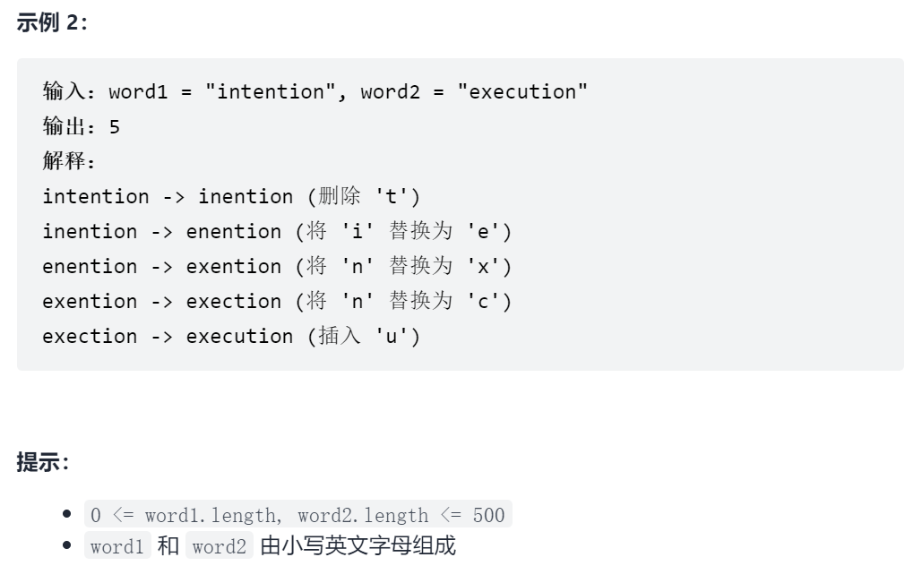This screenshot has height=583, width=922.
Task: Click the 500 value in constraint
Action: click(488, 515)
